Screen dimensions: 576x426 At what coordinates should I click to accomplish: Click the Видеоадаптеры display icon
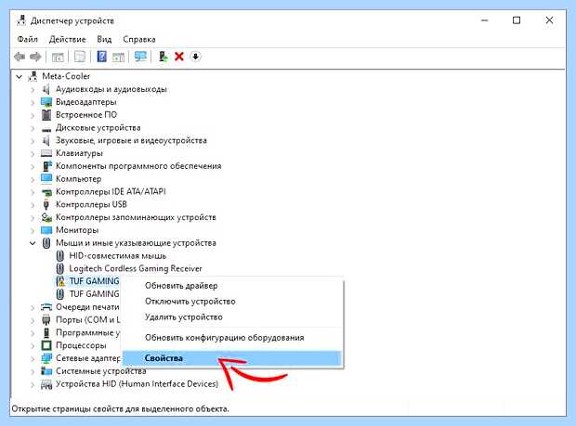point(46,102)
